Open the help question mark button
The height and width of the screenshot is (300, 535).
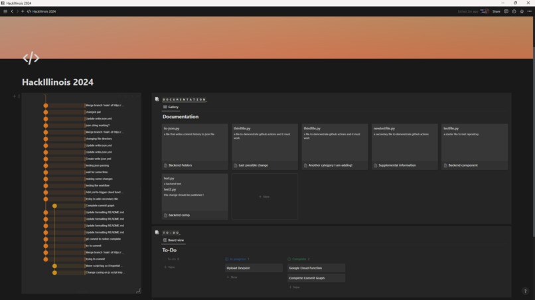click(525, 291)
